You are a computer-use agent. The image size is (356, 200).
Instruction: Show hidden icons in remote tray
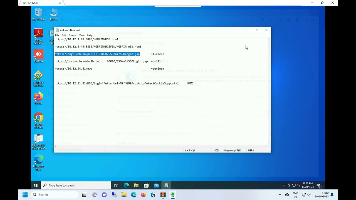[x=284, y=185]
